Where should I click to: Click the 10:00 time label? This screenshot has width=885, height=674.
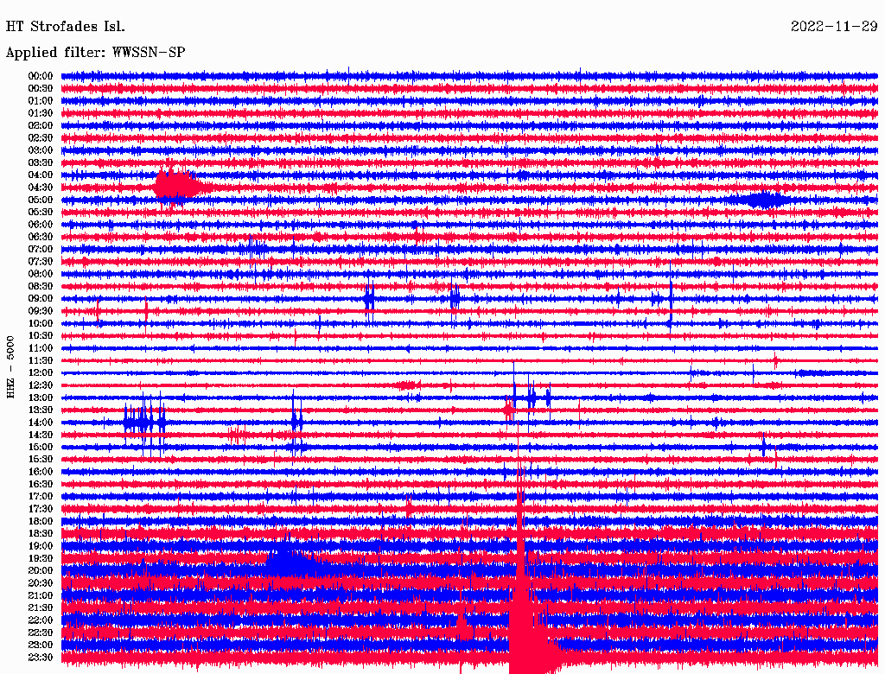coord(41,323)
